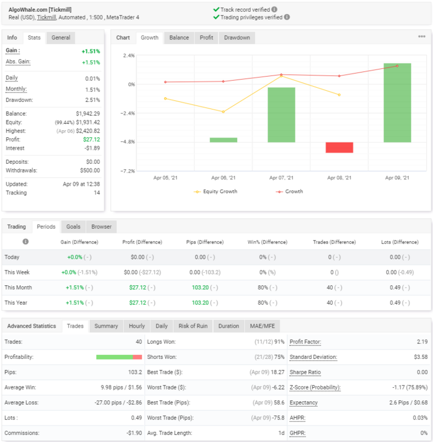Viewport: 433px width, 442px height.
Task: Switch to the General tab
Action: pos(61,38)
